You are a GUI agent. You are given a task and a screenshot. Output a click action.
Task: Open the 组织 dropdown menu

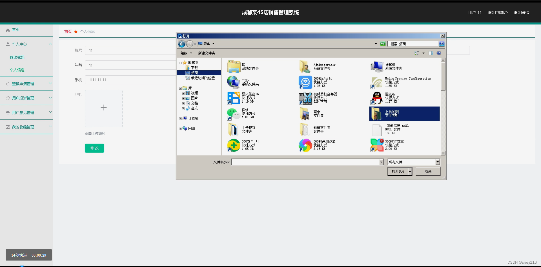(186, 53)
